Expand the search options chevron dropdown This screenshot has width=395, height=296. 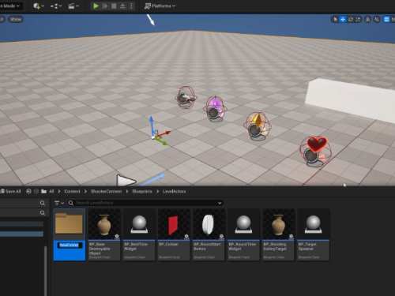tap(220, 203)
